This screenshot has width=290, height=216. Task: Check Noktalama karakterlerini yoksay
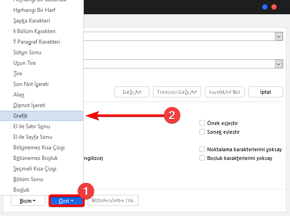pyautogui.click(x=202, y=149)
